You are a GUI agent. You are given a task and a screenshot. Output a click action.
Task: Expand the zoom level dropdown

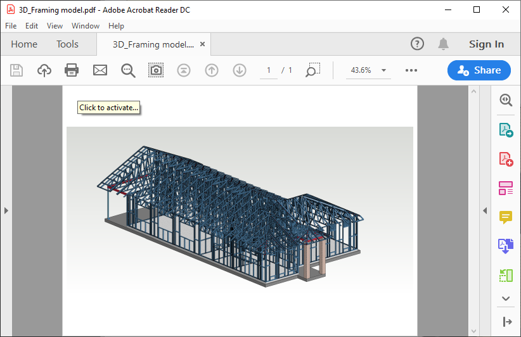click(383, 70)
